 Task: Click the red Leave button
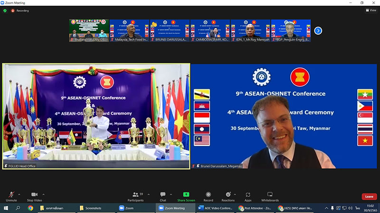click(369, 196)
